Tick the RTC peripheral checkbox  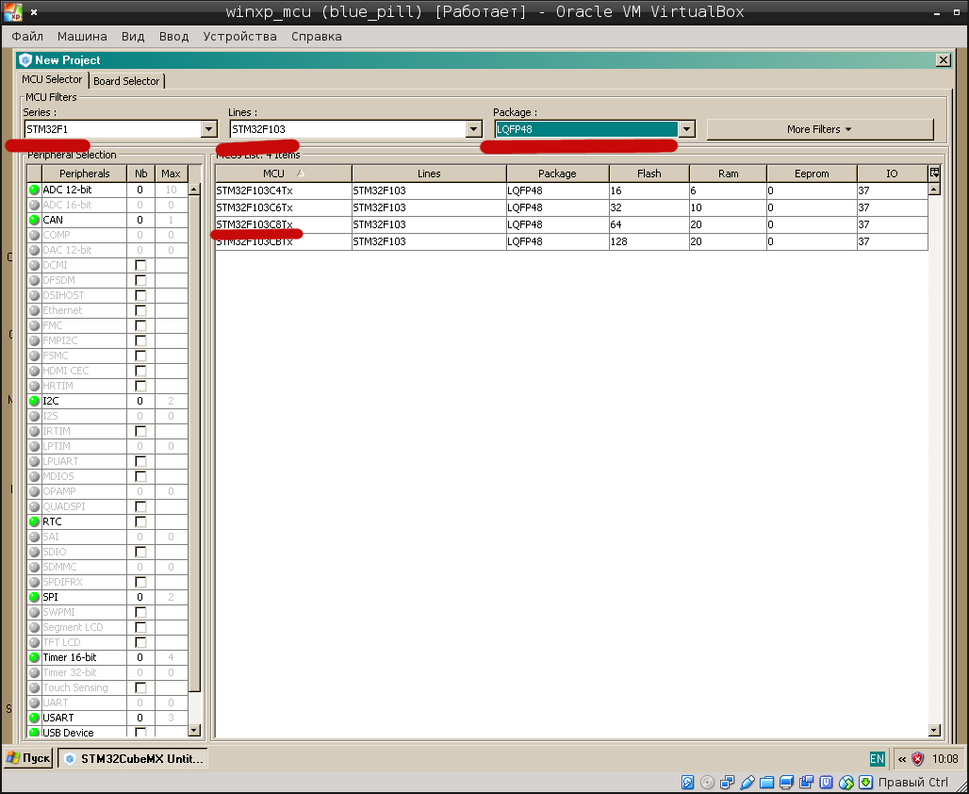(x=140, y=521)
